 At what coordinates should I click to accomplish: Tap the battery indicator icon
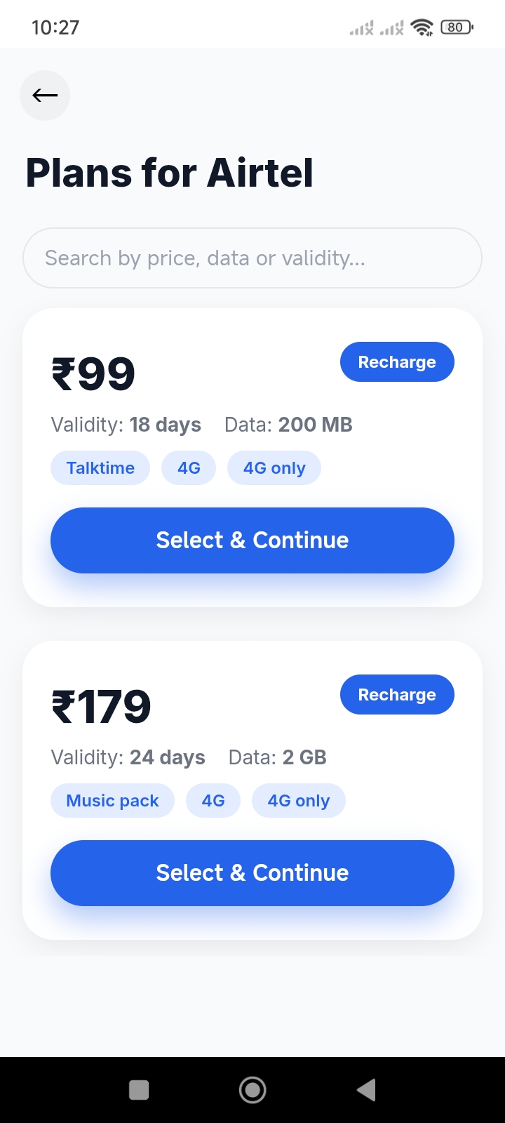[x=457, y=27]
